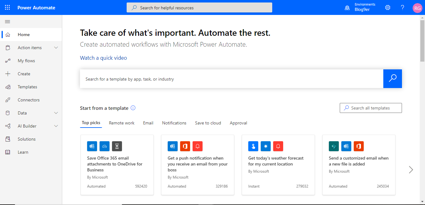The width and height of the screenshot is (425, 205).
Task: Click the Action items clipboard icon
Action: [x=8, y=48]
